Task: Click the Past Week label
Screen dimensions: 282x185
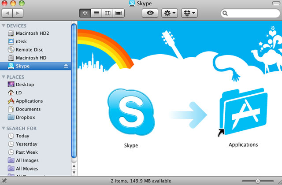Action: click(27, 152)
